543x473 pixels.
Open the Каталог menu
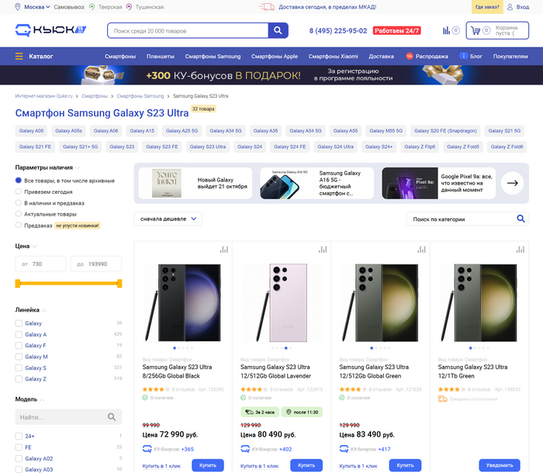pyautogui.click(x=35, y=57)
